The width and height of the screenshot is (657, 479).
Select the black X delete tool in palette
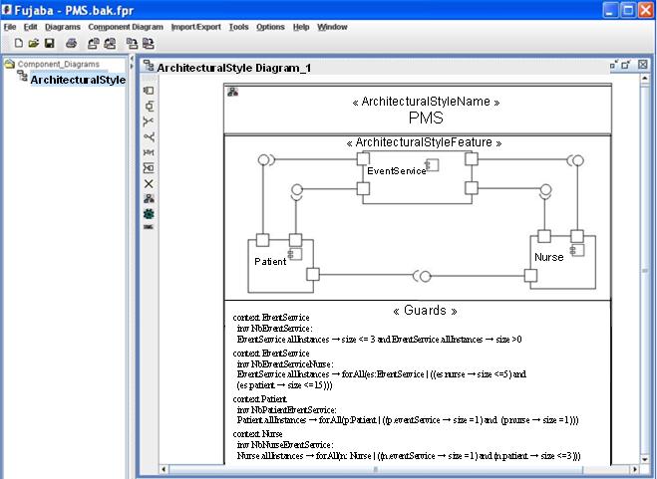point(149,183)
